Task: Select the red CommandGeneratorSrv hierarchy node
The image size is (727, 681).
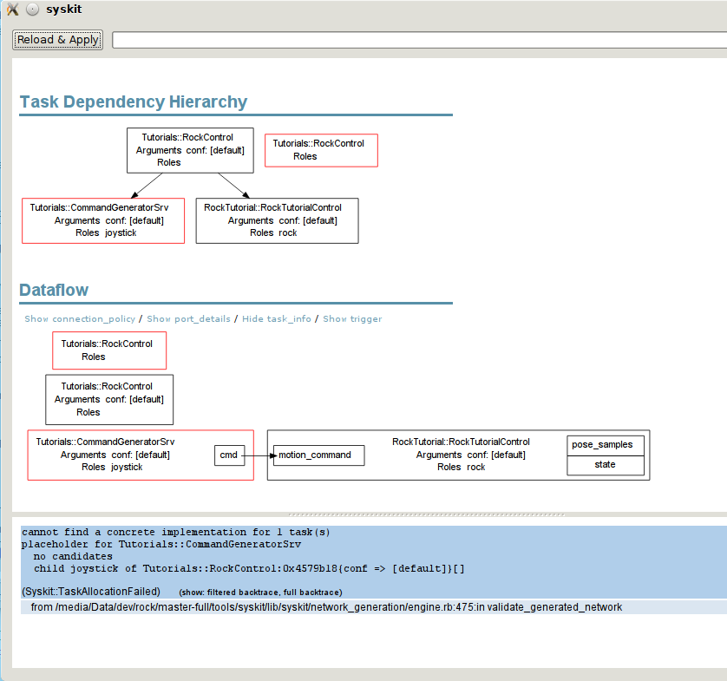Action: coord(103,220)
